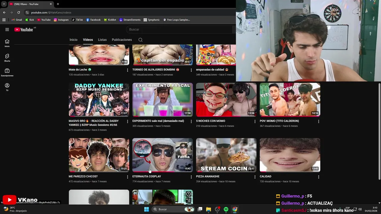Open options for MASIVO BRO Daddy Yankee video

point(127,122)
